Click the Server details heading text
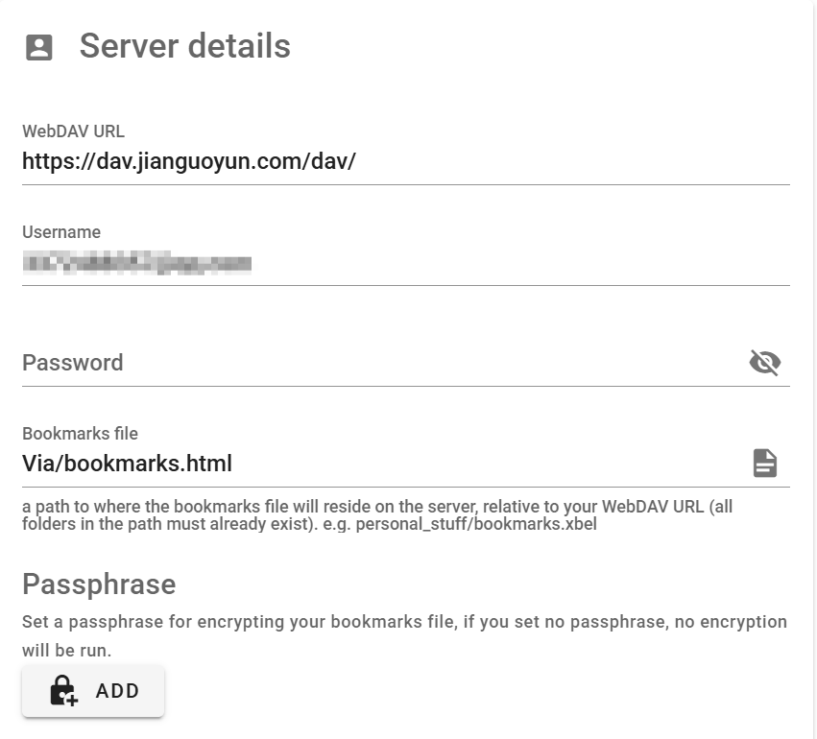The height and width of the screenshot is (739, 817). 184,46
